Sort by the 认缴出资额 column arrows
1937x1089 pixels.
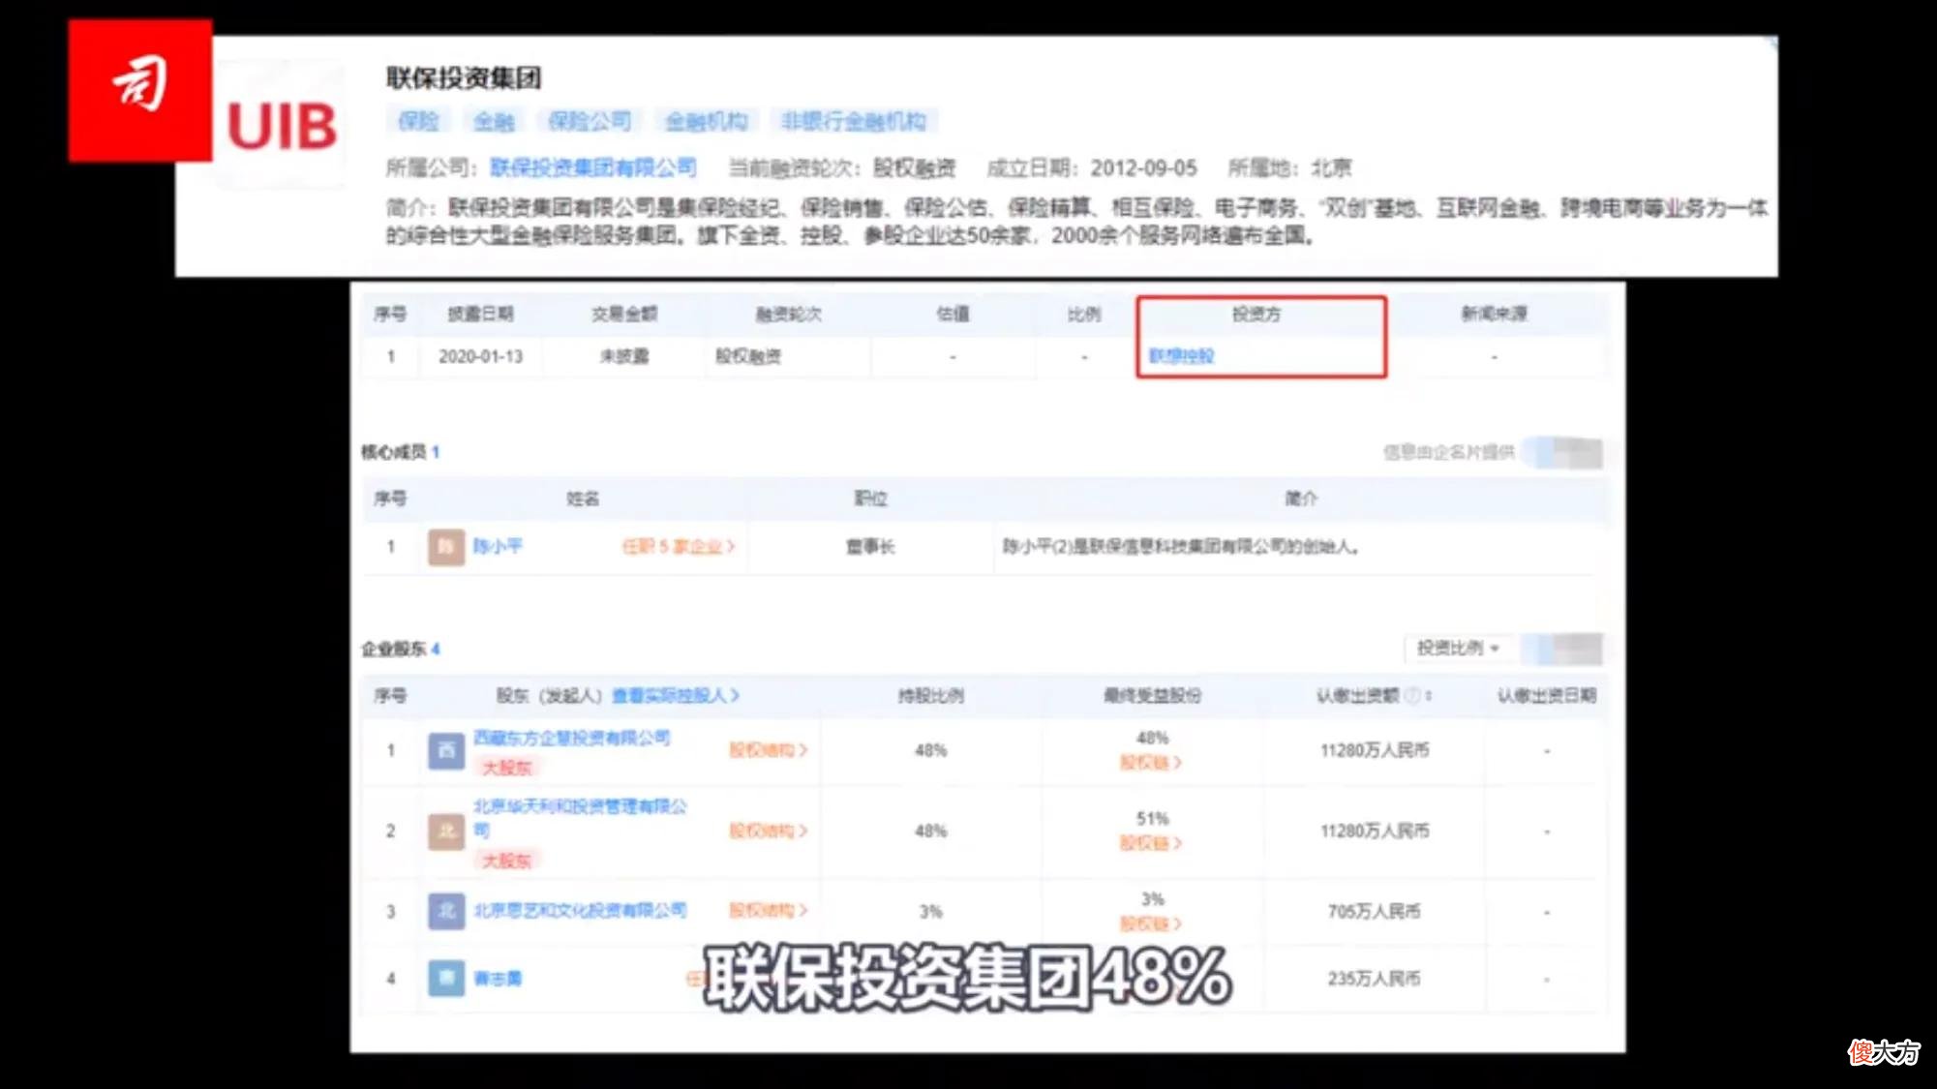click(1429, 695)
